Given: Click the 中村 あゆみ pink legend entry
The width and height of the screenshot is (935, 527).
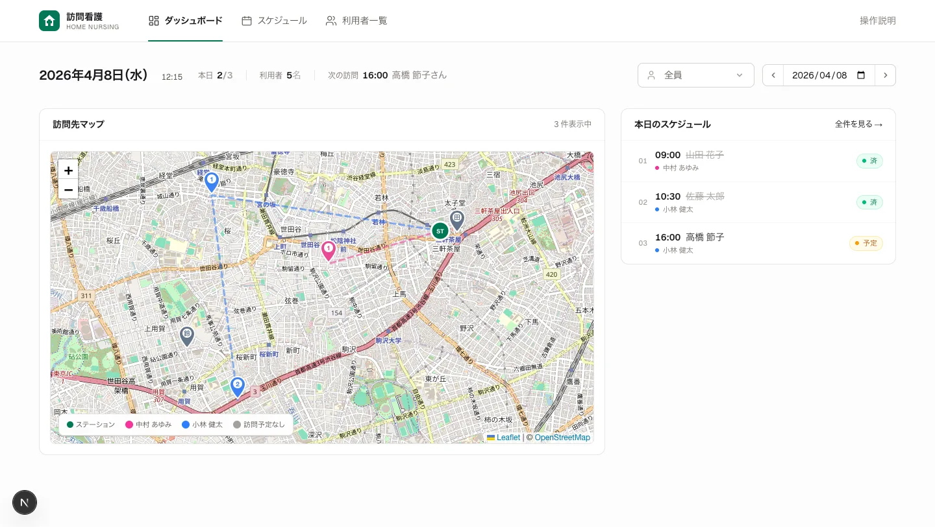Looking at the screenshot, I should (x=149, y=425).
